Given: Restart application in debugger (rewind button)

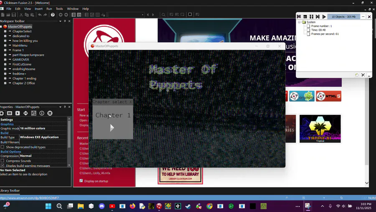Looking at the screenshot, I should point(299,17).
